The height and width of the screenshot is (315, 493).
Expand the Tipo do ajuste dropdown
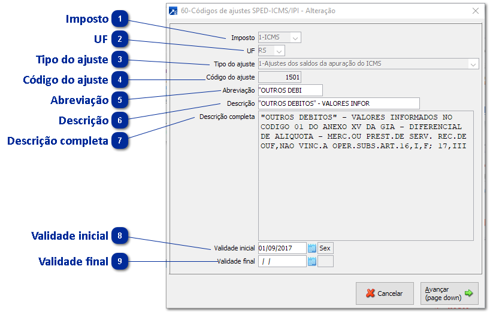[x=473, y=64]
